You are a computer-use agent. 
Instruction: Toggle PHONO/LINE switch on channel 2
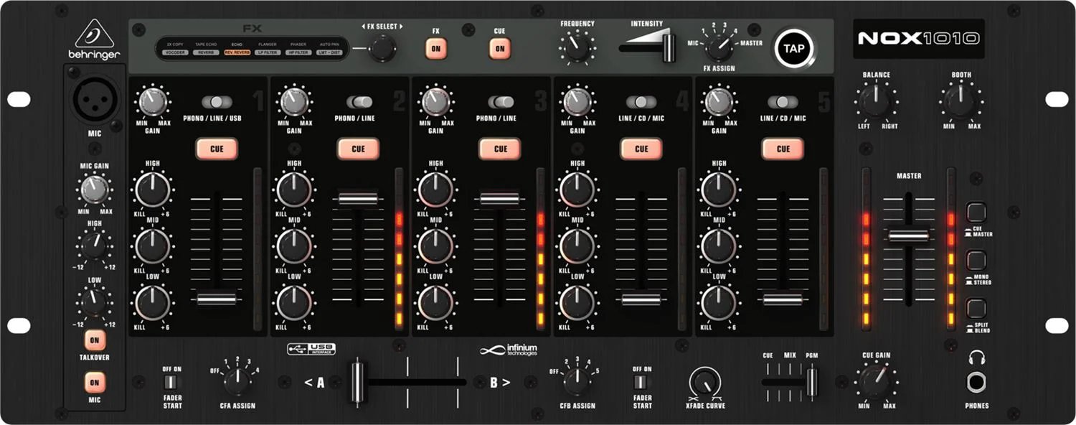pyautogui.click(x=358, y=102)
